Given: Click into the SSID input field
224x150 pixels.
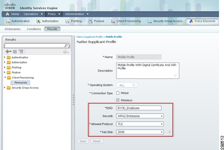Looking at the screenshot, I should click(139, 108).
